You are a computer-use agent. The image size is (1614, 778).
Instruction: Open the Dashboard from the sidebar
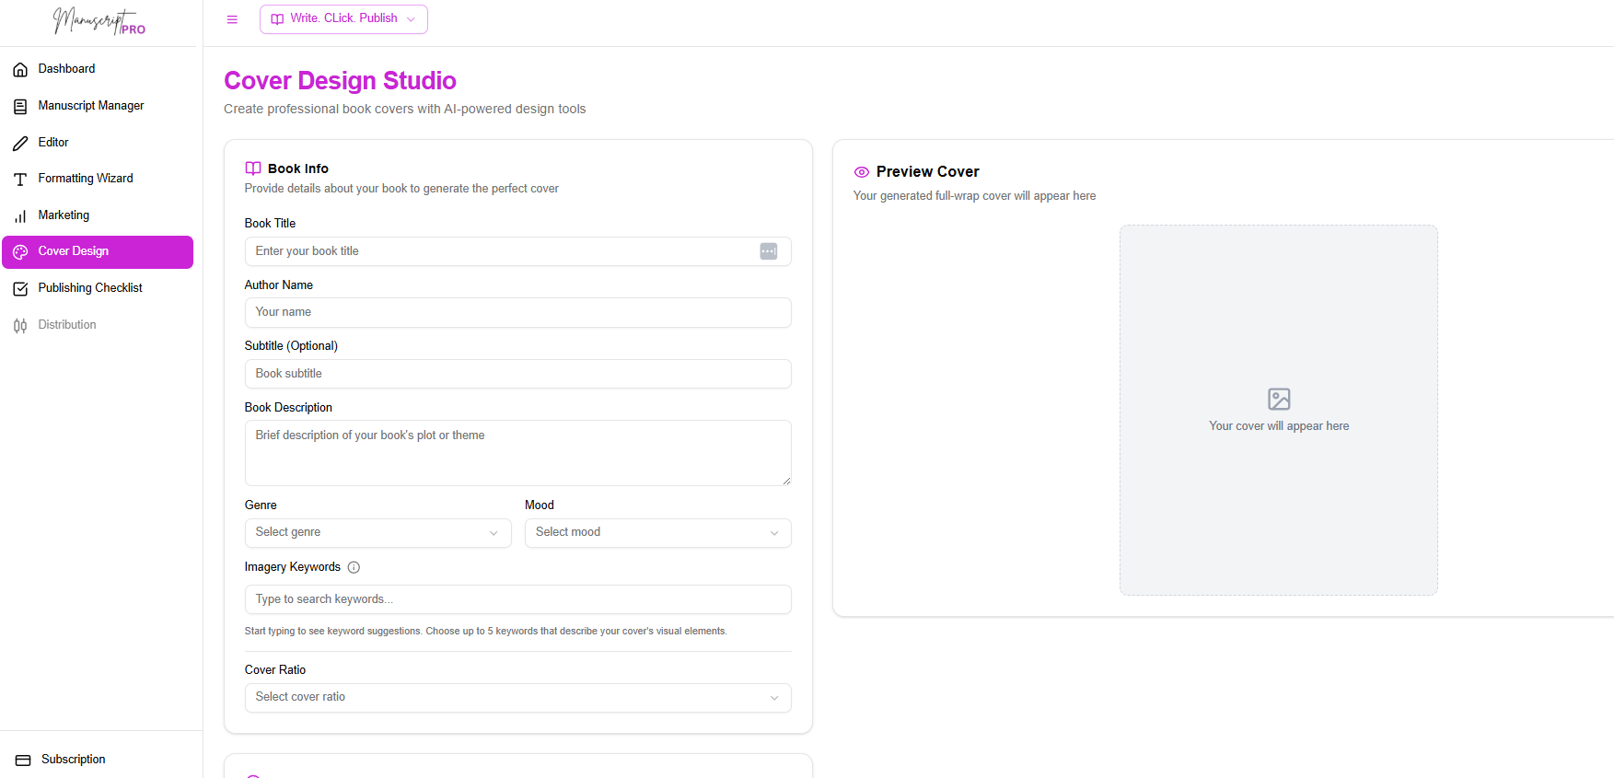click(x=20, y=68)
